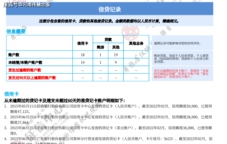227x144 pixels.
Task: Click credit card account count 18
Action: pos(83,55)
